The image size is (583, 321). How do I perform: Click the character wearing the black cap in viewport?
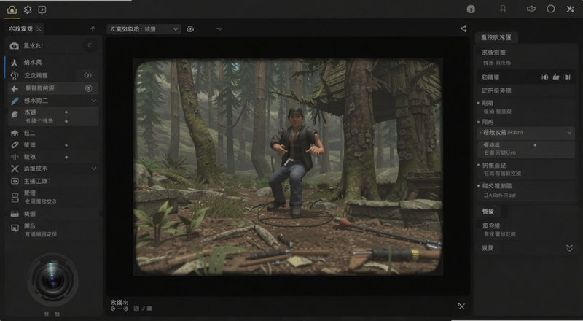[x=296, y=162]
